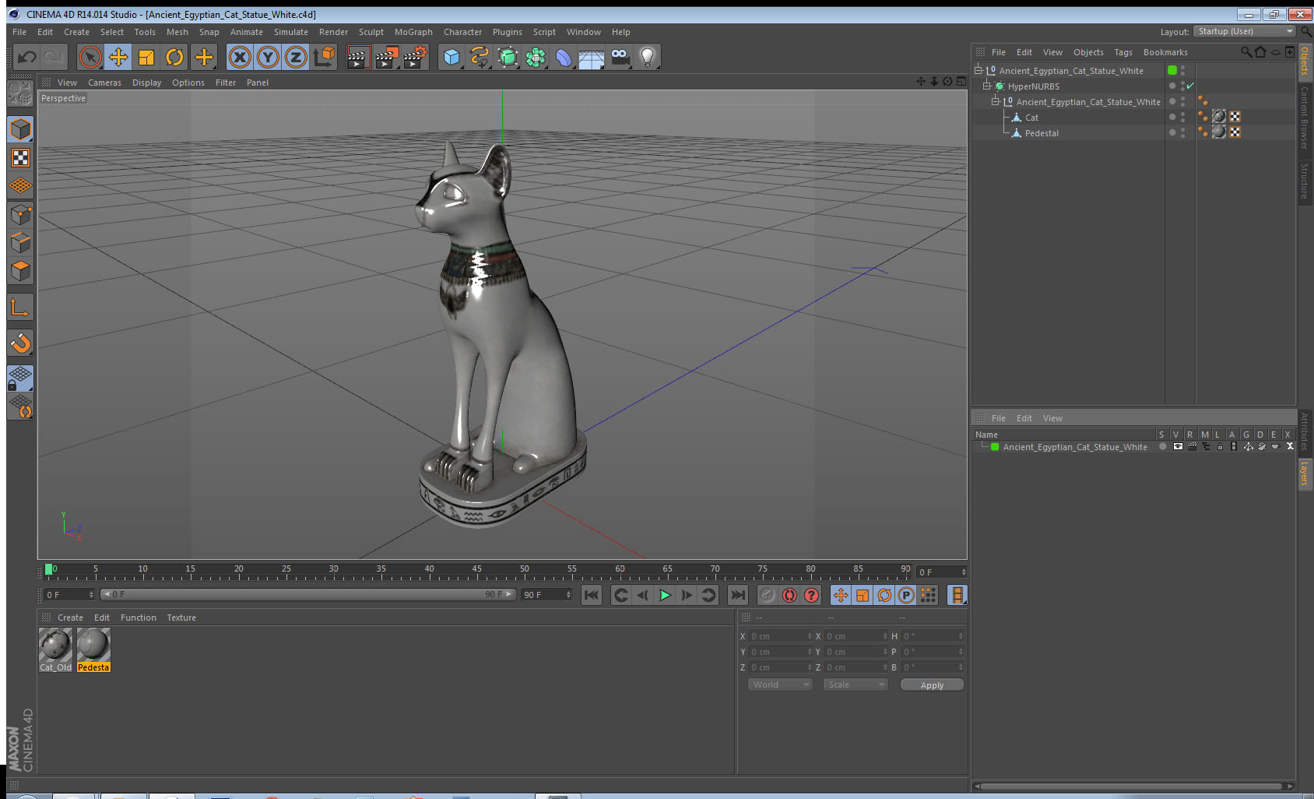Viewport: 1314px width, 799px height.
Task: Open viewport Display menu
Action: point(146,83)
